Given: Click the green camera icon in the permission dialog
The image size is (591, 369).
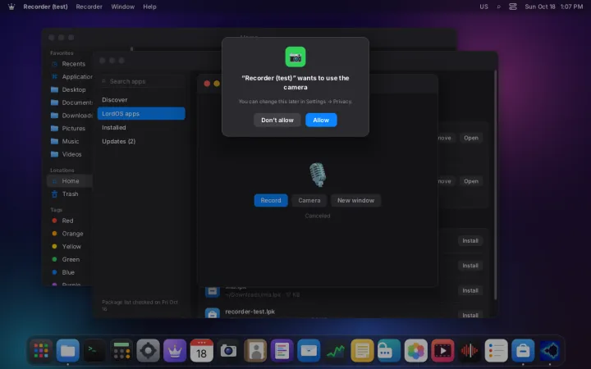Looking at the screenshot, I should (295, 57).
